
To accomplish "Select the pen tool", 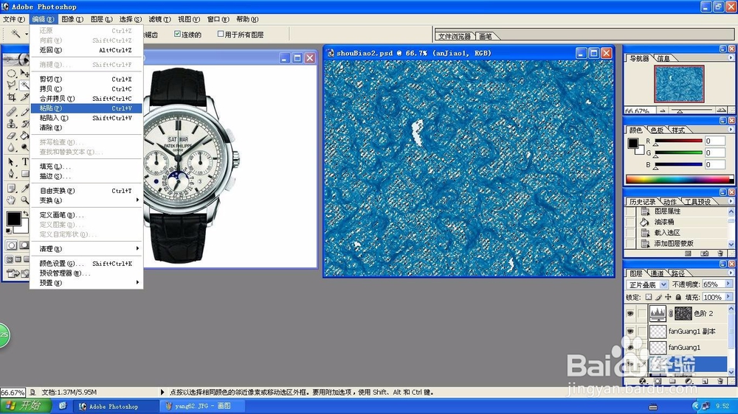I will (x=11, y=173).
